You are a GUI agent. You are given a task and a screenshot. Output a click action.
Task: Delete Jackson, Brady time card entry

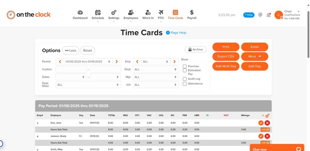[267, 136]
